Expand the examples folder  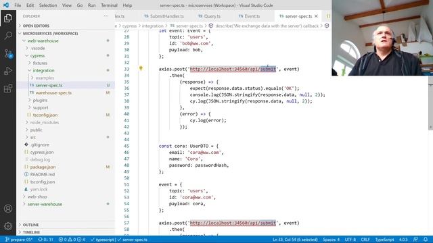[x=66, y=78]
